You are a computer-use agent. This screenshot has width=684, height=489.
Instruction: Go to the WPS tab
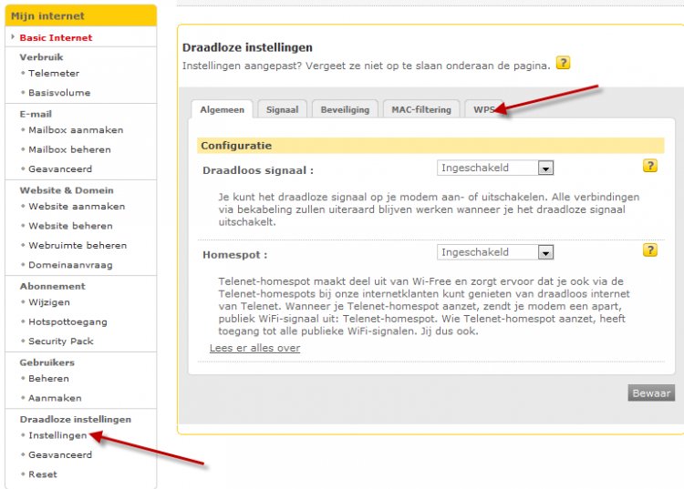pyautogui.click(x=483, y=109)
